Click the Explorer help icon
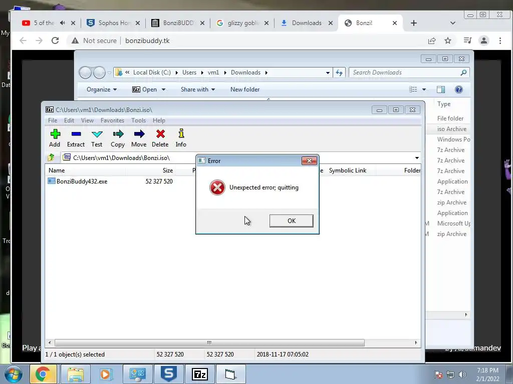Screen dimensions: 513x384 click(x=459, y=89)
